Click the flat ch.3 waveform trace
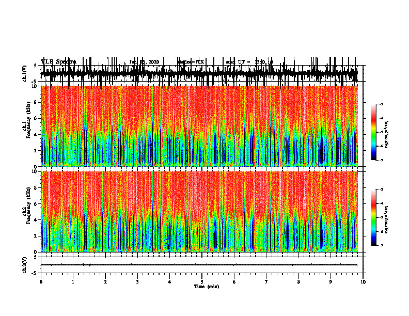 point(199,265)
